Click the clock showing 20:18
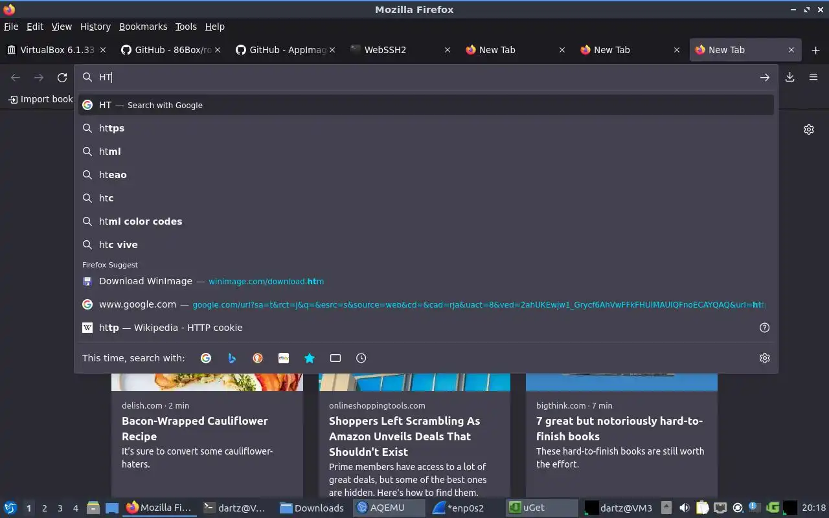This screenshot has height=518, width=829. [813, 508]
